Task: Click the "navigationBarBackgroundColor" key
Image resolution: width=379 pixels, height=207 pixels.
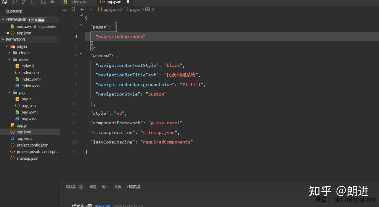Action: (135, 84)
